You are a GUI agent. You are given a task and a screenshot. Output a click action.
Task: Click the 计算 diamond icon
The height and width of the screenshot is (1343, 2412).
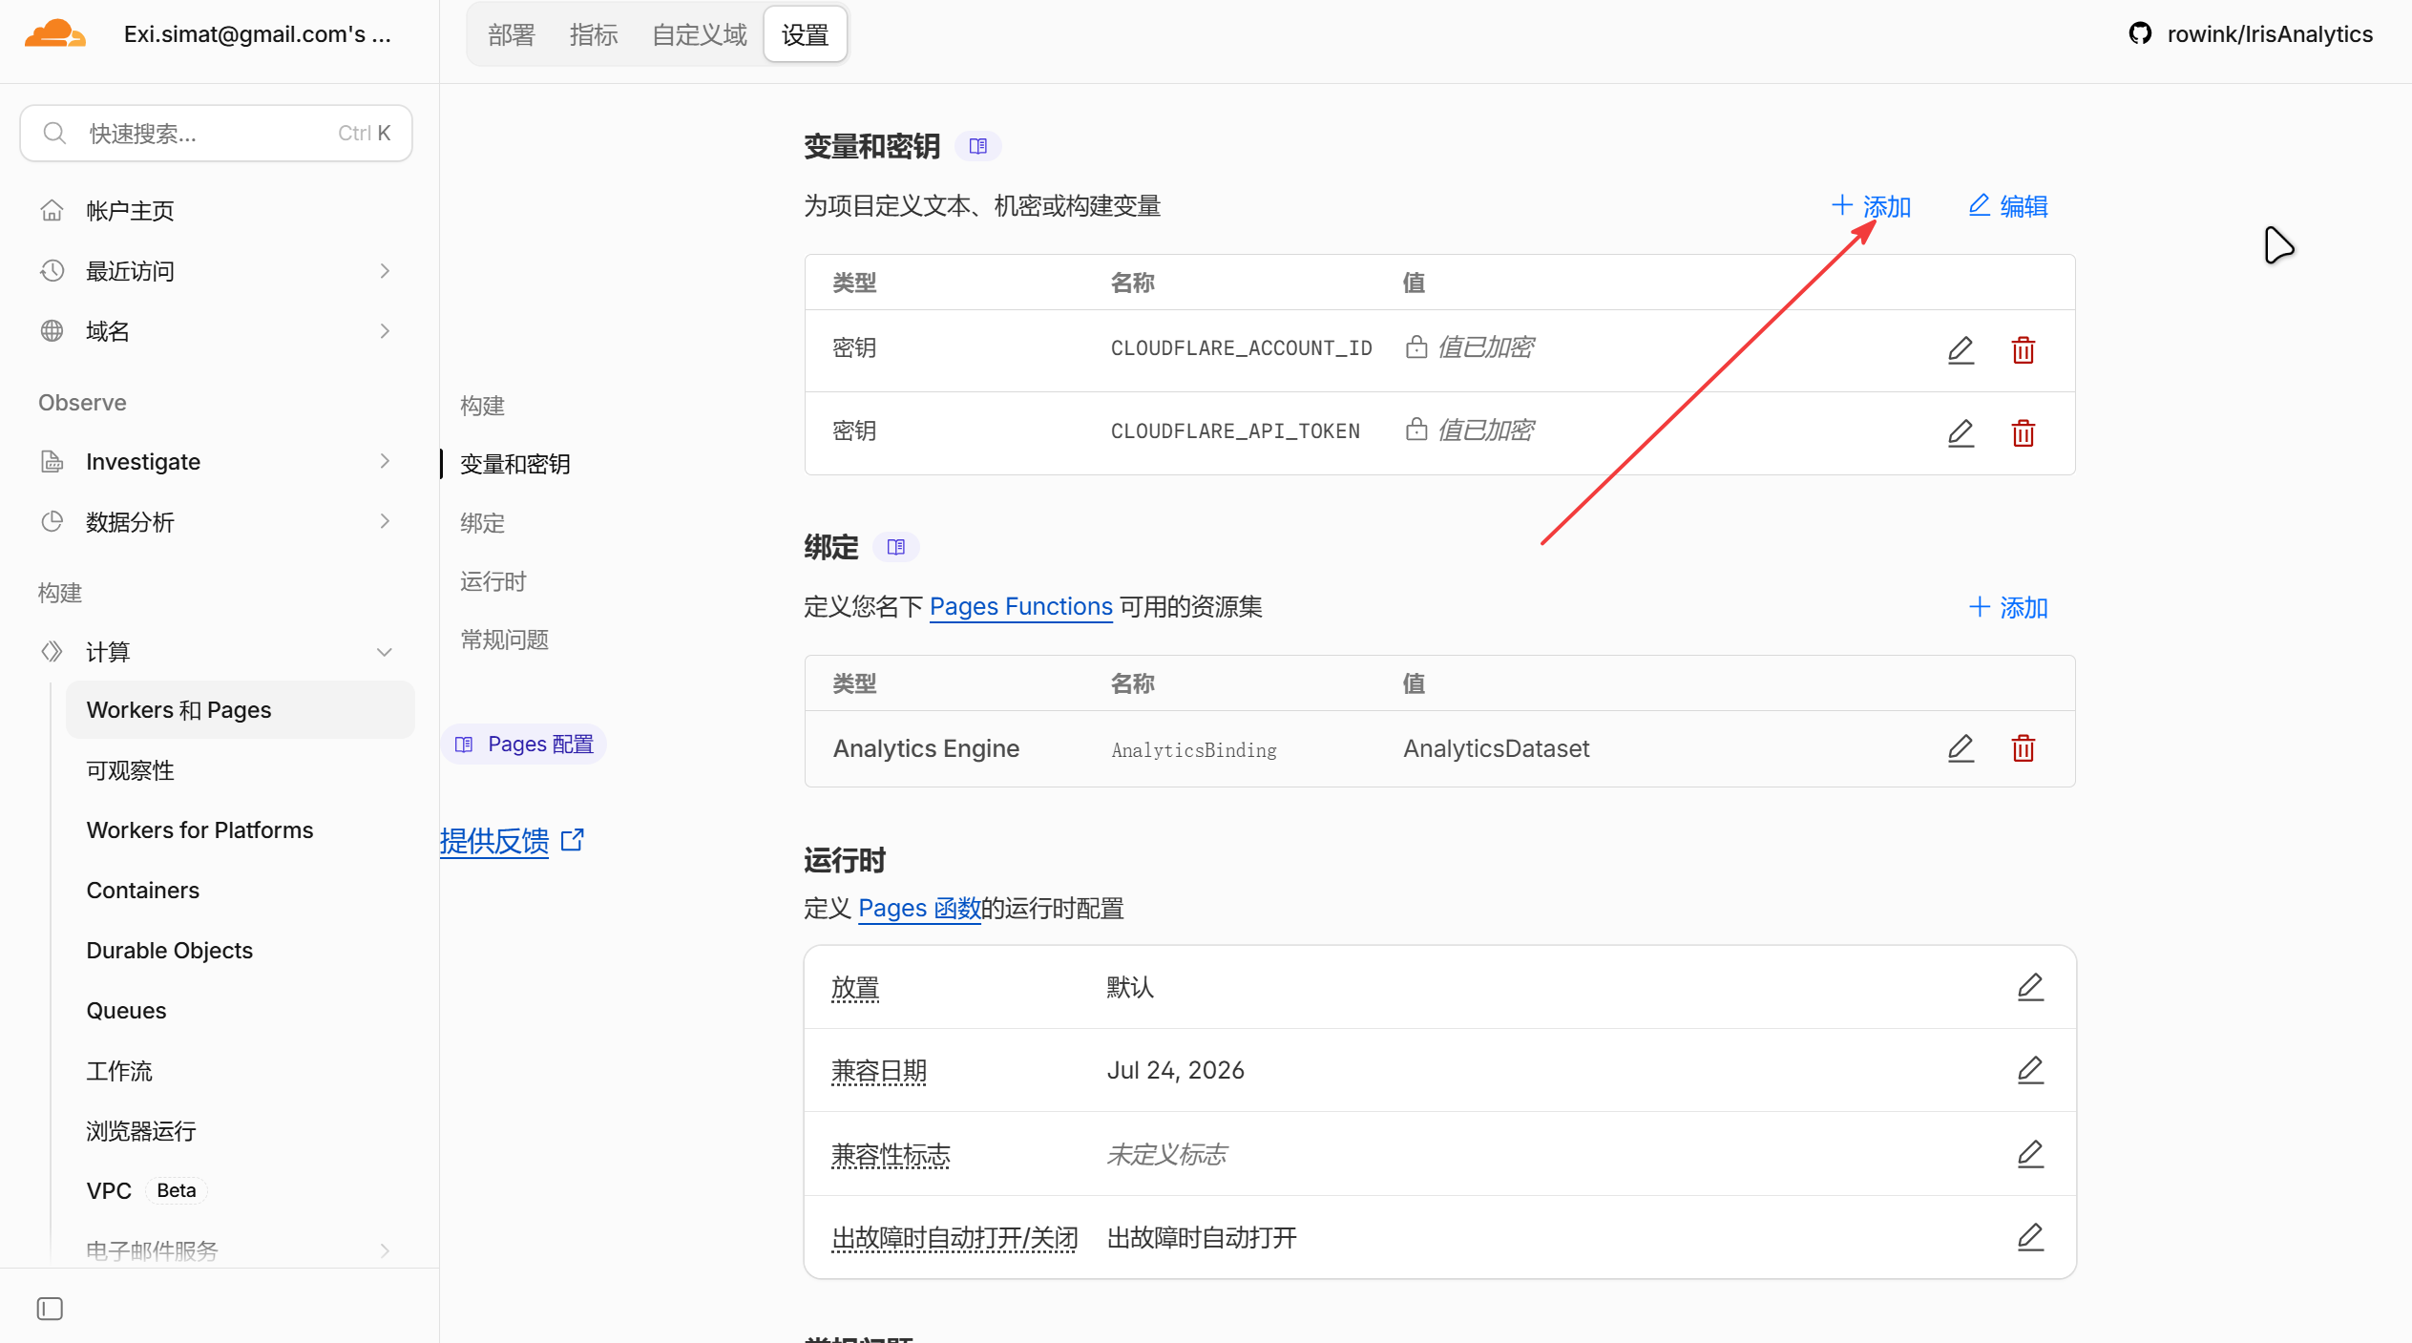coord(52,652)
